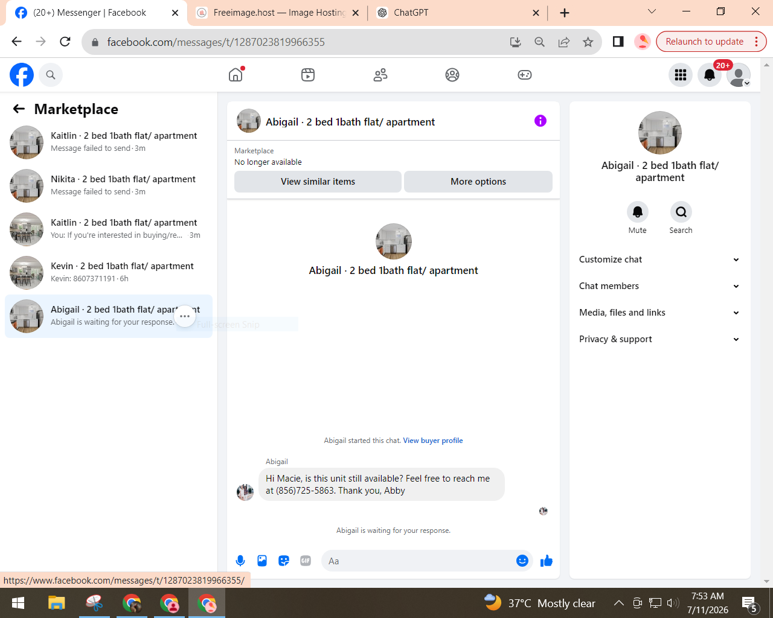
Task: Open the Facebook logo home link
Action: (x=22, y=75)
